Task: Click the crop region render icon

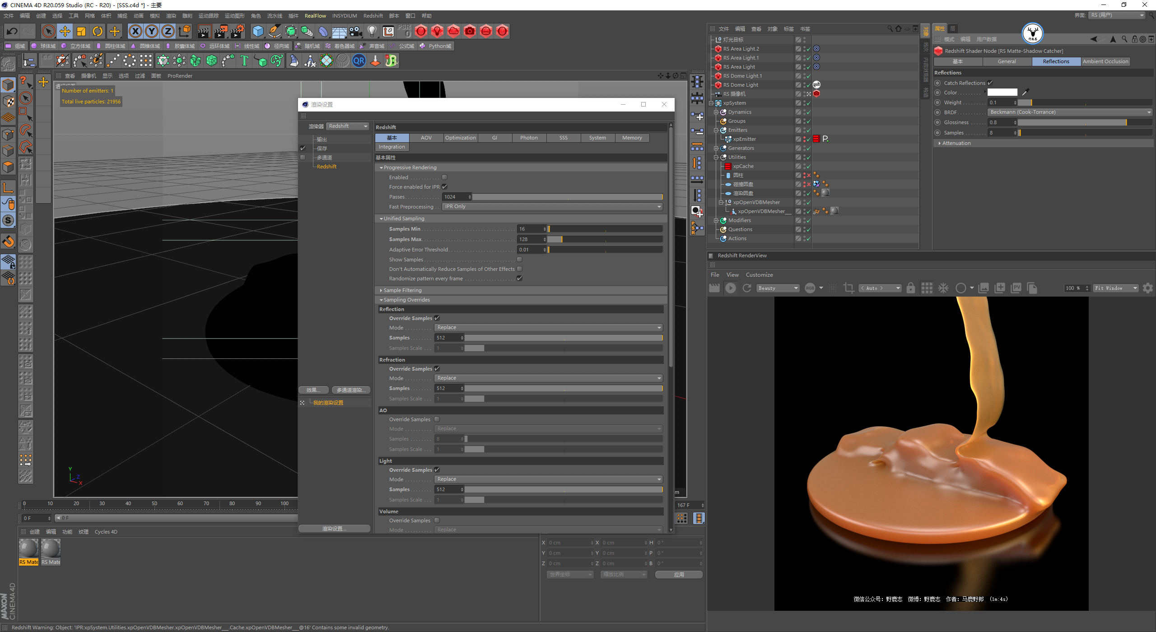Action: click(x=848, y=288)
